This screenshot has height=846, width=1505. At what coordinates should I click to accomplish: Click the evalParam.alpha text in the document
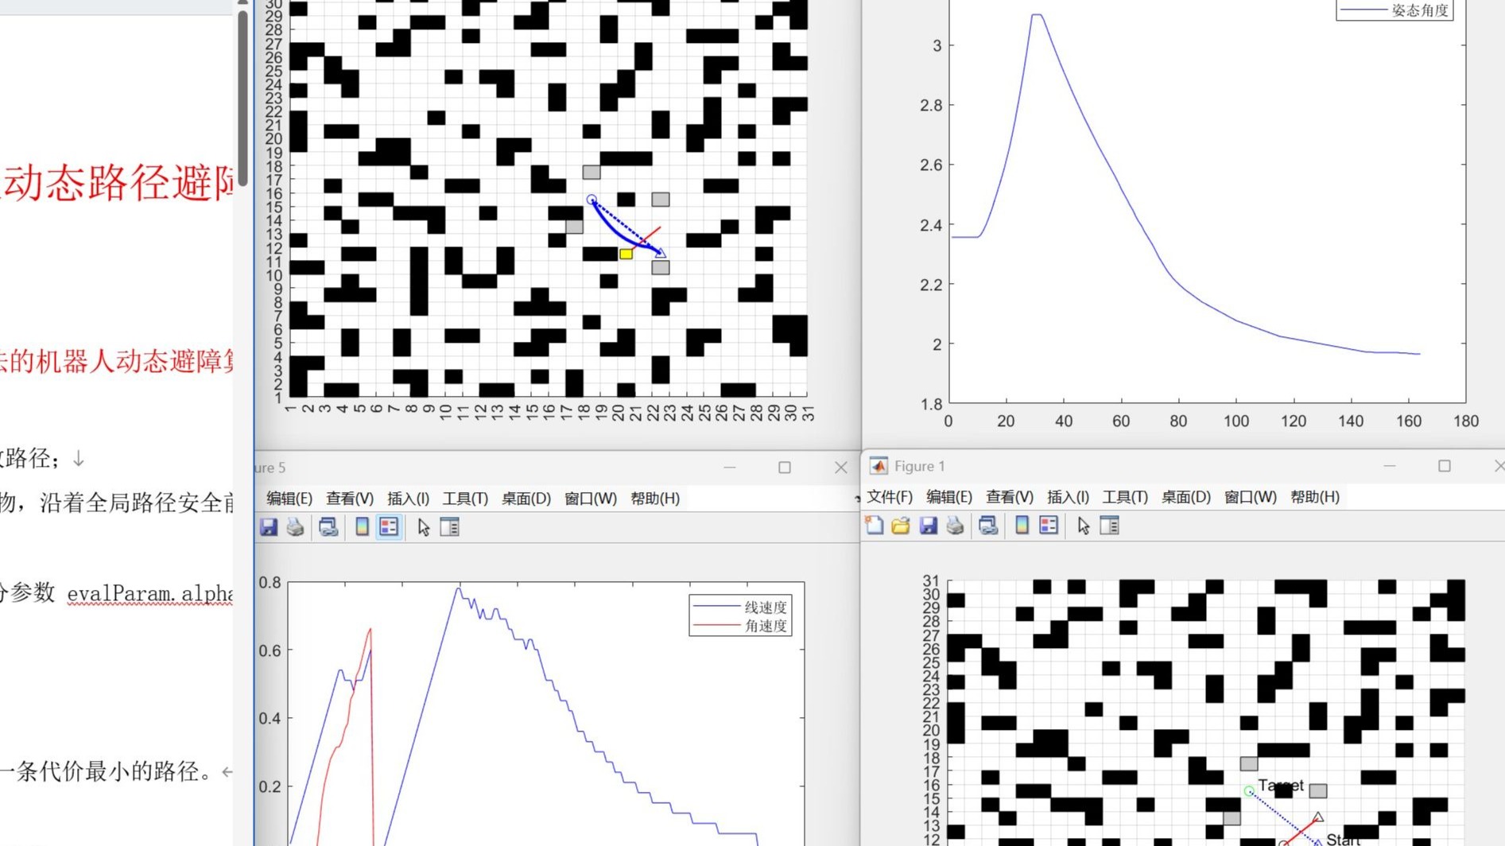click(x=150, y=594)
